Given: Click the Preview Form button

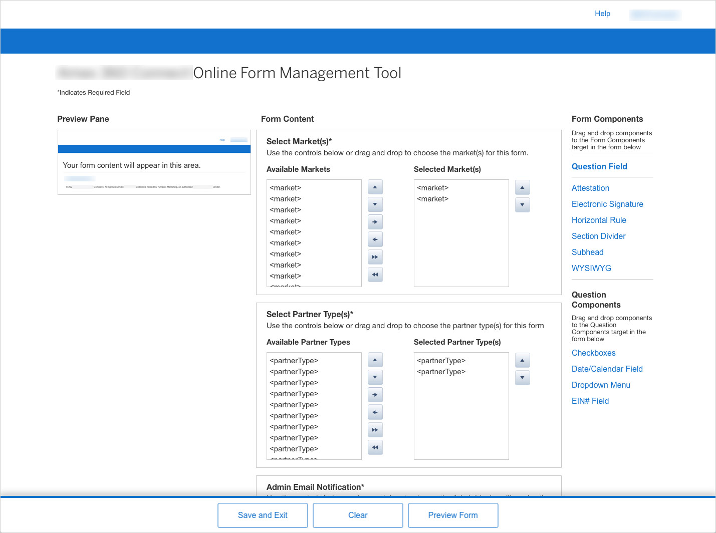Looking at the screenshot, I should (x=453, y=515).
